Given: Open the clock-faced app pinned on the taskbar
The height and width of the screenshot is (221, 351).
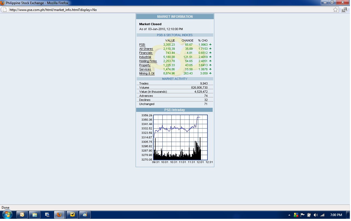Looking at the screenshot, I should click(22, 215).
